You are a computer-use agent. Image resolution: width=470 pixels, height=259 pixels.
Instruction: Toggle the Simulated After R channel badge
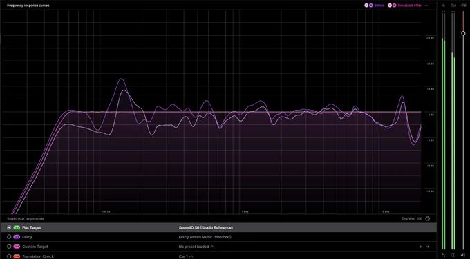394,6
